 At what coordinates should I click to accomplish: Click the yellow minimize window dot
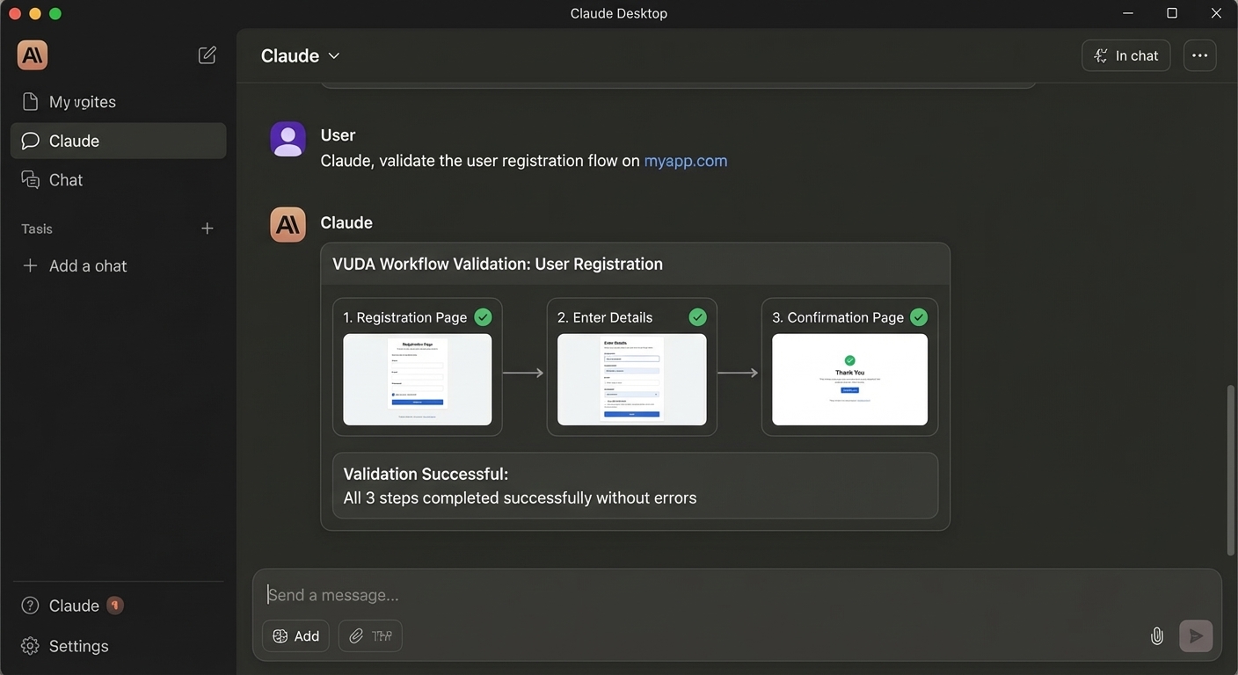35,13
